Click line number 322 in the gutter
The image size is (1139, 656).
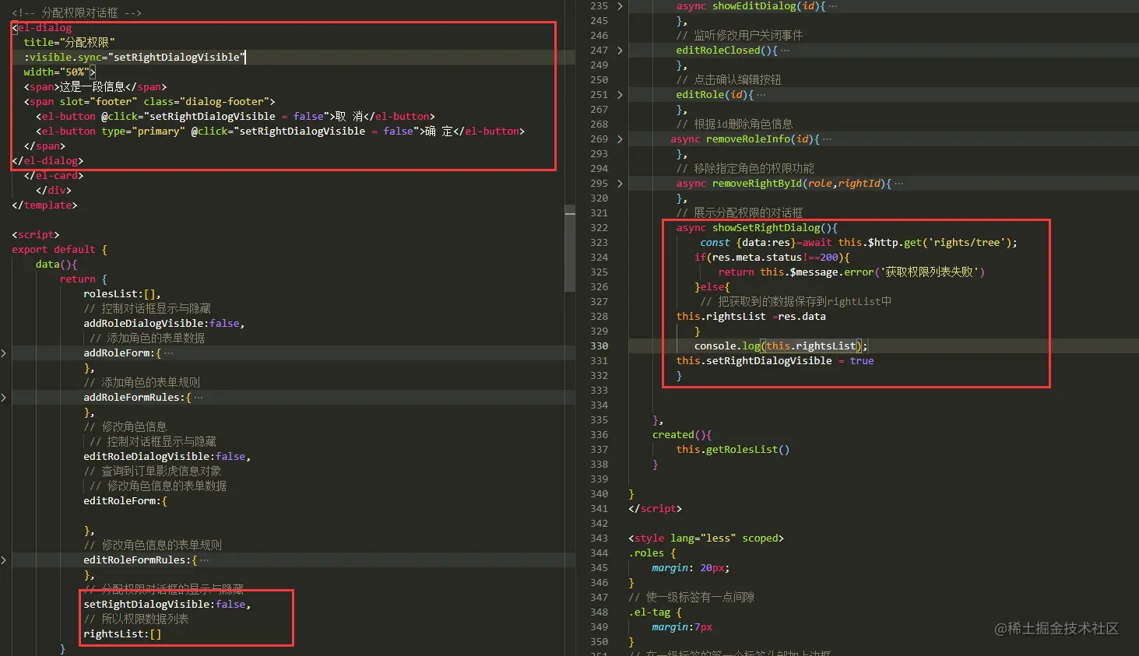(x=599, y=227)
